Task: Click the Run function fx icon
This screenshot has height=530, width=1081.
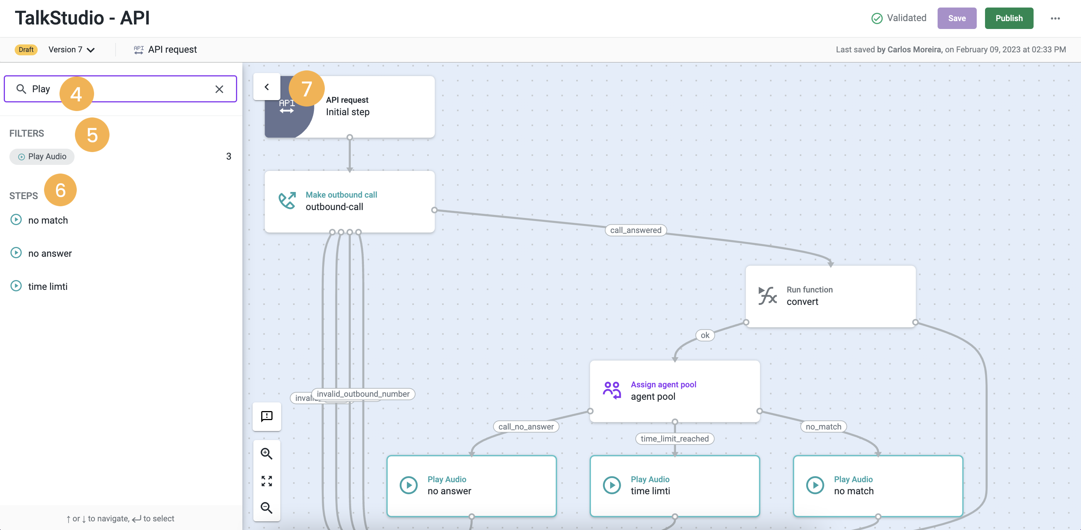Action: tap(767, 295)
